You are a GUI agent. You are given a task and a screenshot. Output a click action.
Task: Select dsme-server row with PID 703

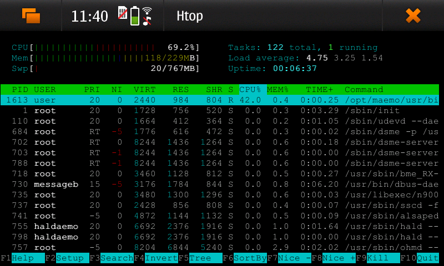click(220, 152)
